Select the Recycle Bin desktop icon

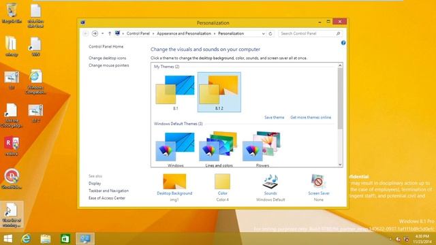(x=12, y=13)
